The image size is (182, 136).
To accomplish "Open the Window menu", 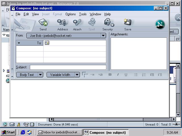I will [x=95, y=14].
